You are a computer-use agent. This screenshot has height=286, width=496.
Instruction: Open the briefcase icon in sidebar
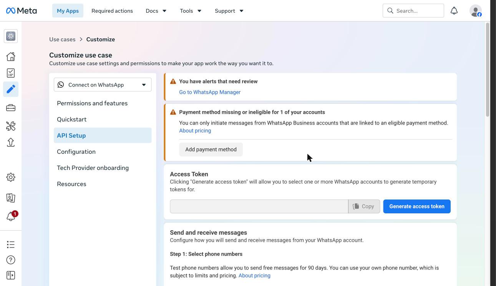coord(11,108)
